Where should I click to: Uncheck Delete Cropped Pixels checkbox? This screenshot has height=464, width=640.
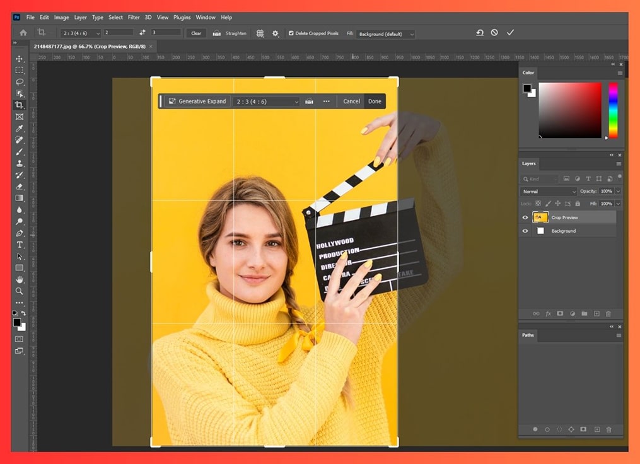(291, 33)
